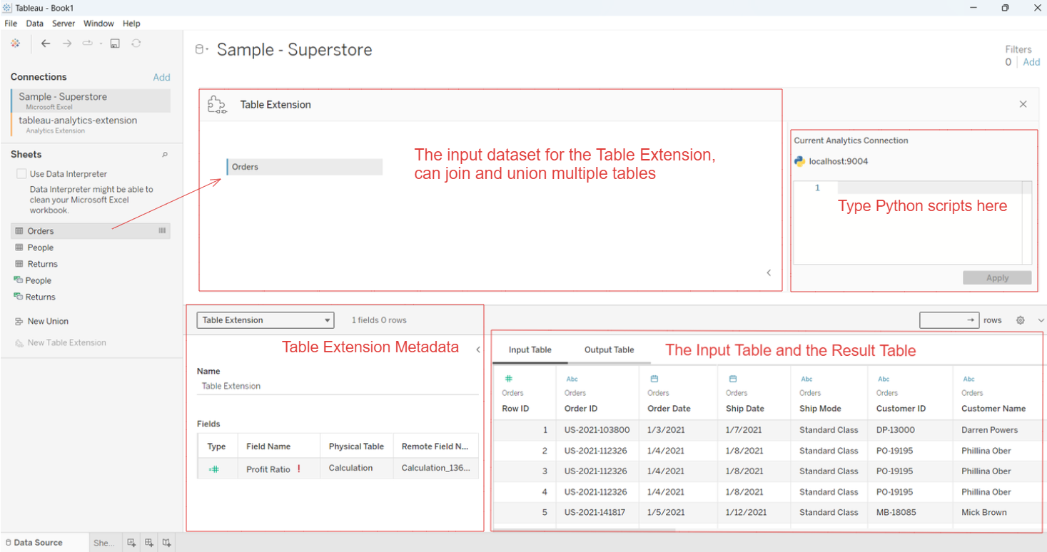Select the Orders sheet in the Sheets list

pos(41,231)
